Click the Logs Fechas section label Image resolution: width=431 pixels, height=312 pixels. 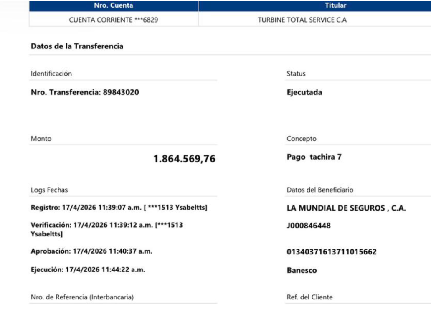click(x=49, y=190)
